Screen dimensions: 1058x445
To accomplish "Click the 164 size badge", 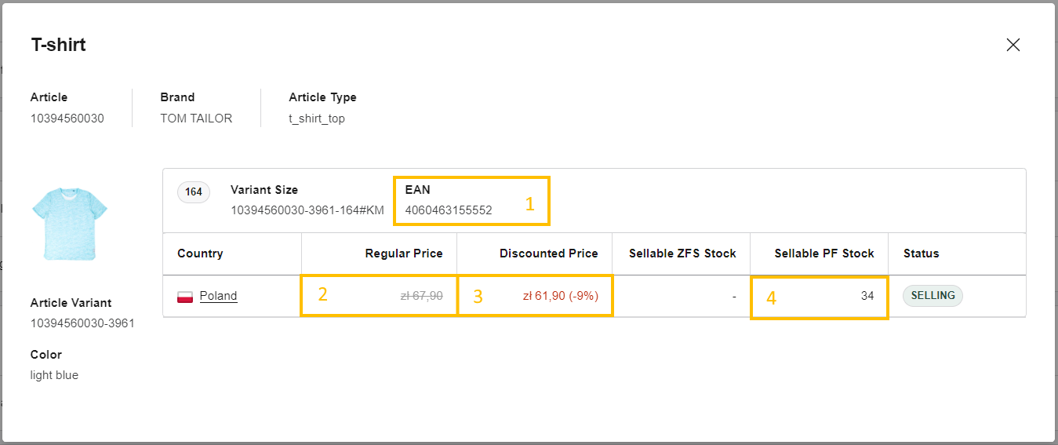I will click(x=194, y=192).
